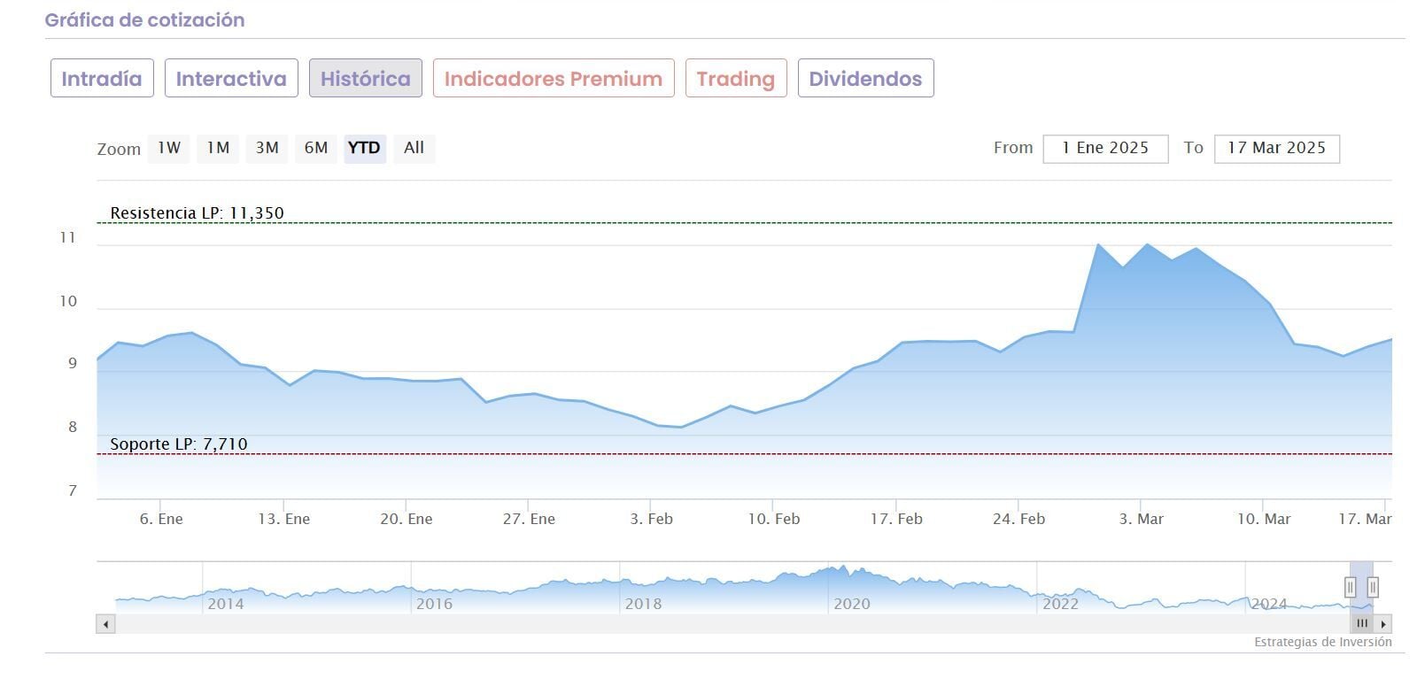This screenshot has height=679, width=1425.
Task: Open Indicadores Premium tab
Action: tap(554, 79)
